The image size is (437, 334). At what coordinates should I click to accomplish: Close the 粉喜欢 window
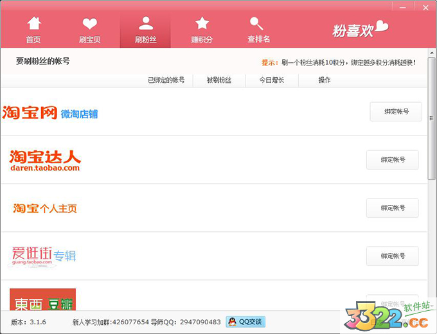click(x=425, y=8)
